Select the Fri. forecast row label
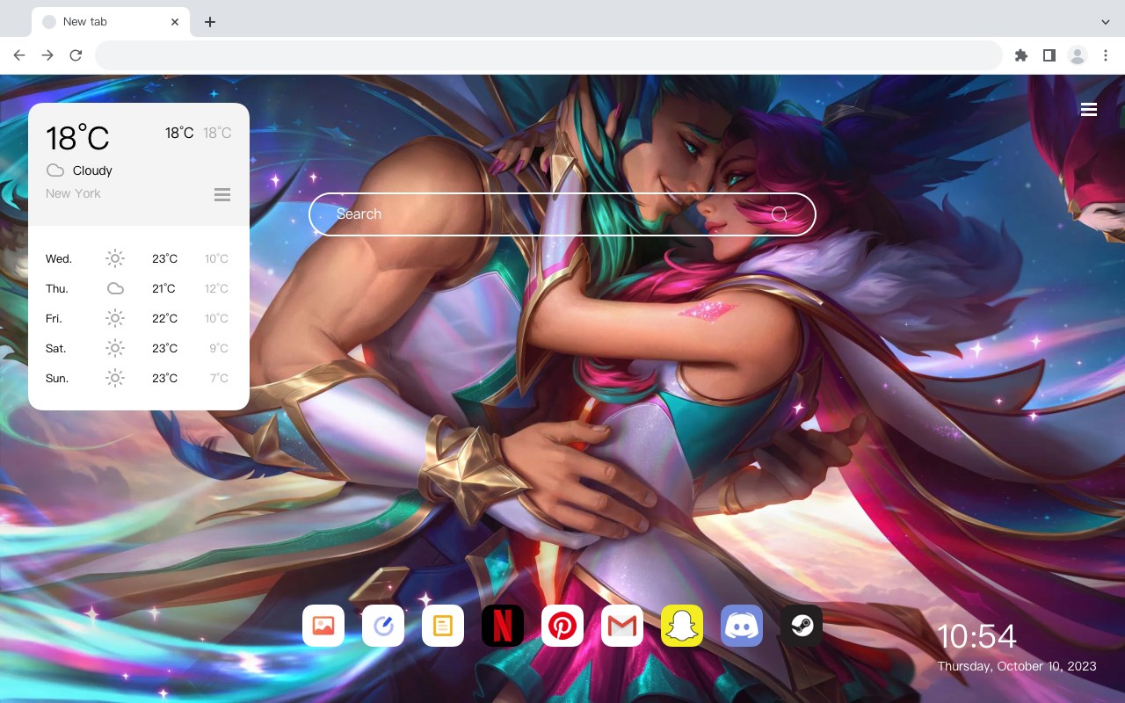This screenshot has width=1125, height=703. pos(54,319)
